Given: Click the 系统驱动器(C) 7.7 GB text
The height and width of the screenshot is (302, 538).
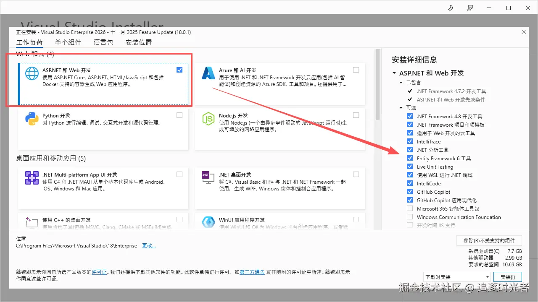Looking at the screenshot, I should click(x=495, y=251).
